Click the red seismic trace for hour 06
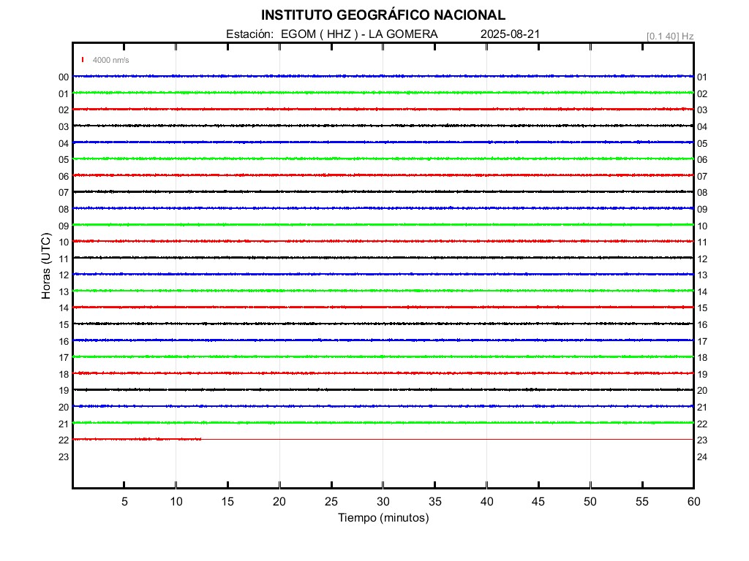The image size is (749, 561). [383, 175]
